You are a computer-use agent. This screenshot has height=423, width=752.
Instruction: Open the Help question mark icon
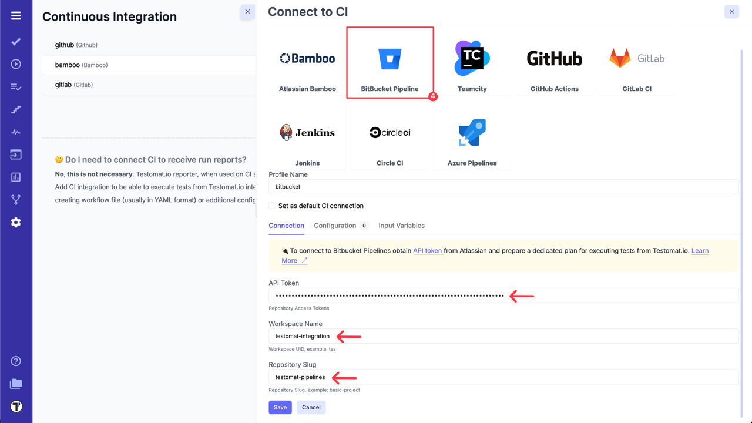(x=16, y=361)
